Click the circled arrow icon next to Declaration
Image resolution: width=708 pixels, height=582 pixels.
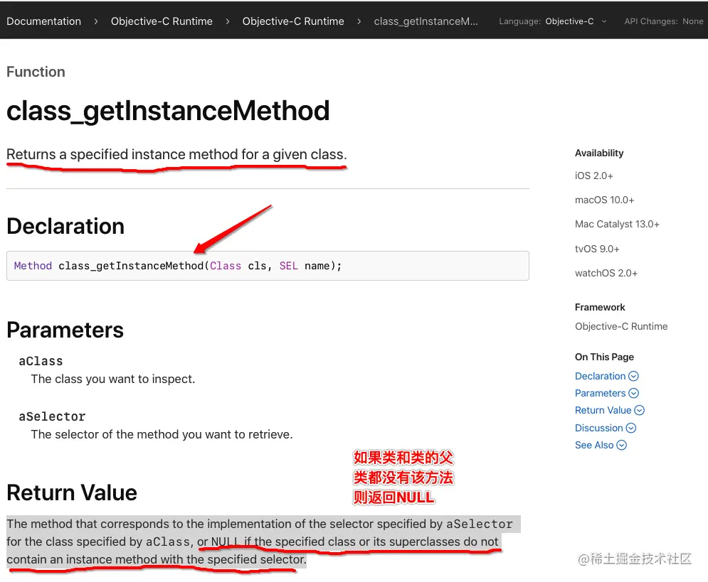pyautogui.click(x=633, y=376)
